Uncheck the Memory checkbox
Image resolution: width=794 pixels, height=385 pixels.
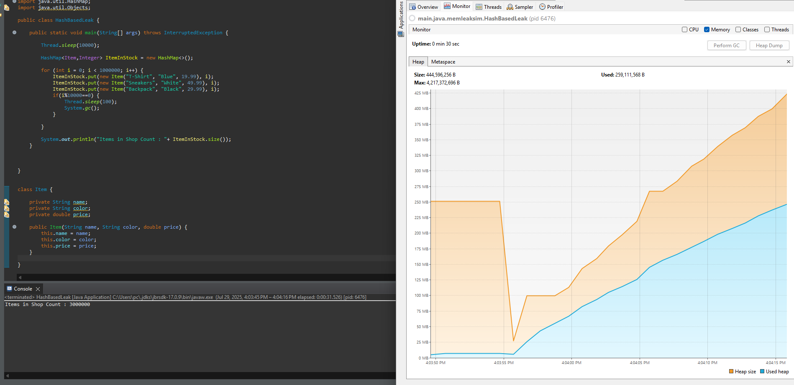coord(707,30)
